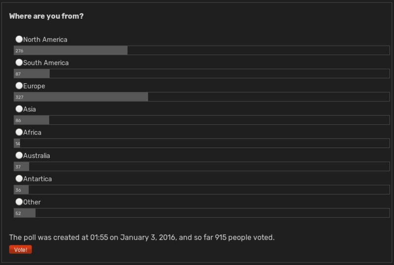Click the red Vote! button

[21, 249]
